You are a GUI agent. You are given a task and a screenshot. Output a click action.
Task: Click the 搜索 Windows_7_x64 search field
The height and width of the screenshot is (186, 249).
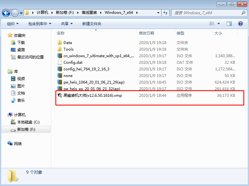click(x=206, y=13)
